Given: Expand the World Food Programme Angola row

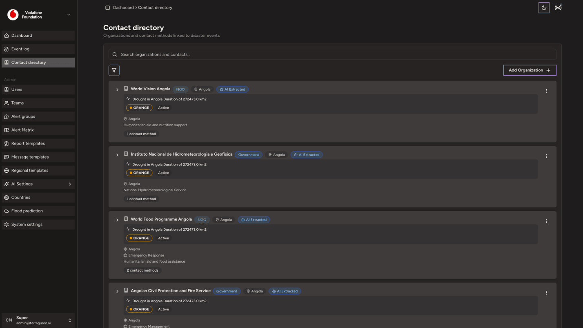Looking at the screenshot, I should point(117,220).
